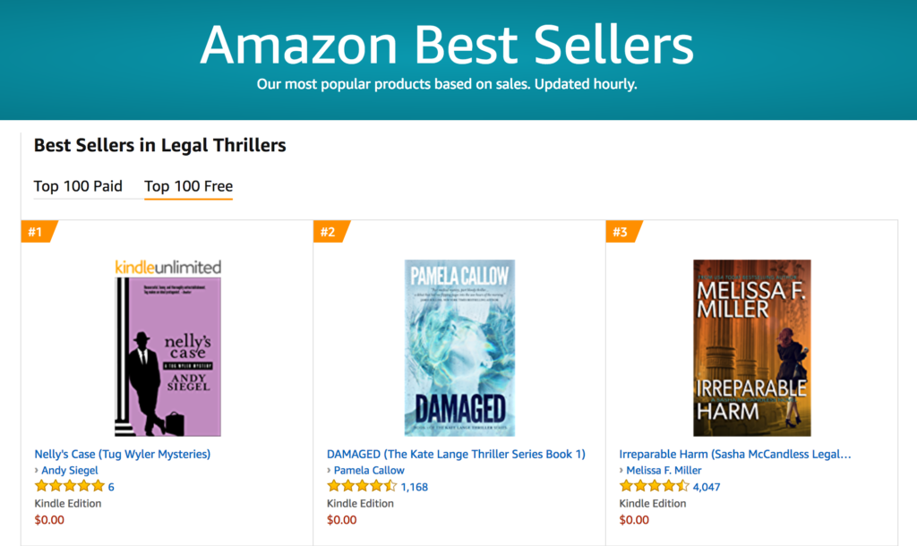The image size is (917, 546).
Task: Click the star rating for Nelly's Case
Action: click(69, 486)
